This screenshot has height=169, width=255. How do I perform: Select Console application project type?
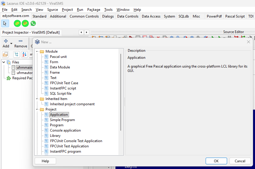point(65,130)
